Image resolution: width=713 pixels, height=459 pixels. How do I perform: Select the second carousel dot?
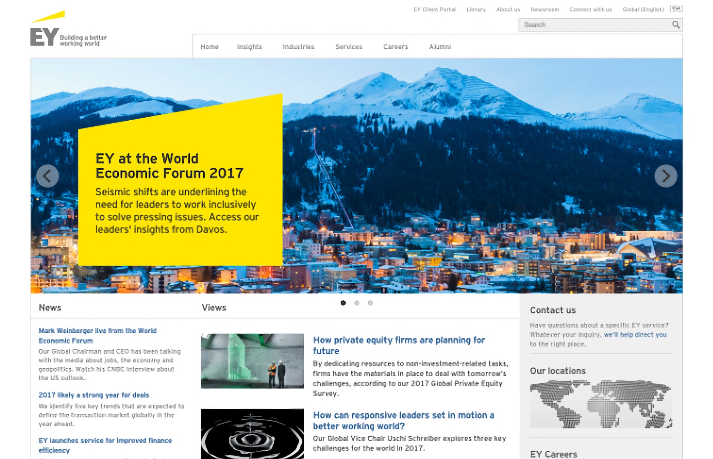(357, 303)
